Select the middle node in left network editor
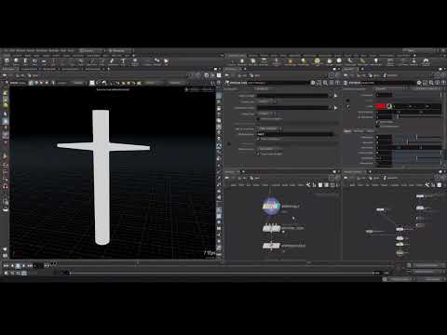 coord(272,229)
